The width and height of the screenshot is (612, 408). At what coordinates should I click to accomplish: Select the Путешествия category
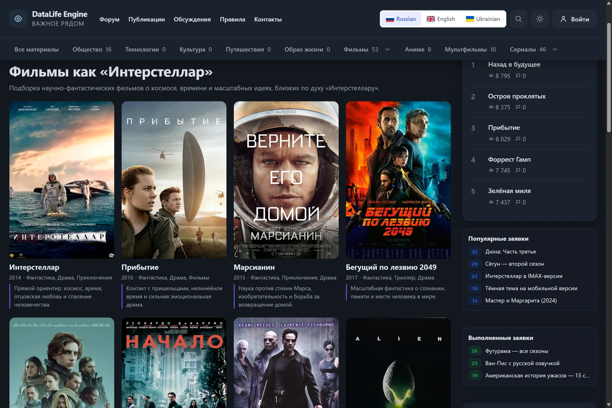tap(248, 49)
